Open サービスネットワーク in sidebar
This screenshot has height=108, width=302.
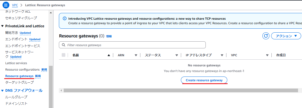19,54
